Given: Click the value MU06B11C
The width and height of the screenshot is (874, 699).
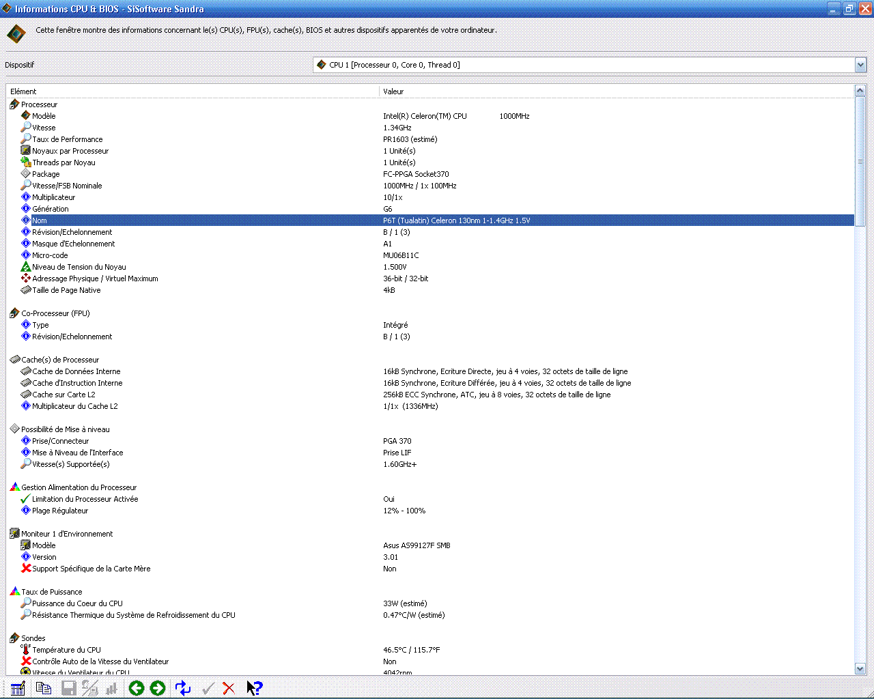Looking at the screenshot, I should coord(401,255).
